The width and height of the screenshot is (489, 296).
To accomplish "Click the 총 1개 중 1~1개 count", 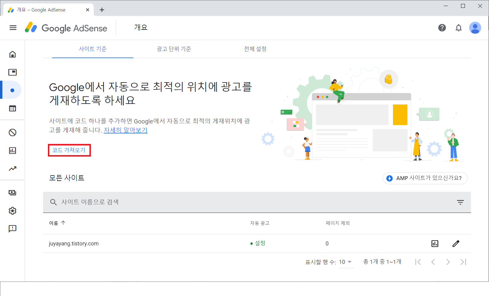I will [382, 262].
